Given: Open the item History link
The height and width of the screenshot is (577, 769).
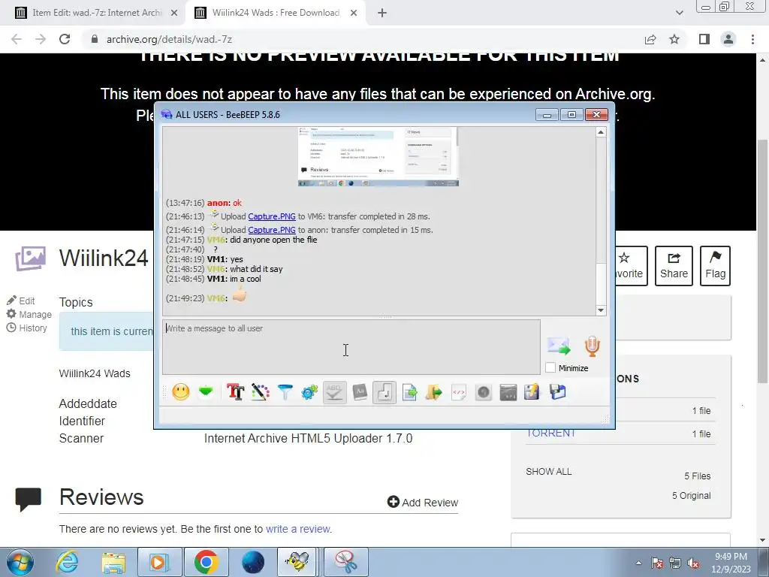Looking at the screenshot, I should 27,328.
